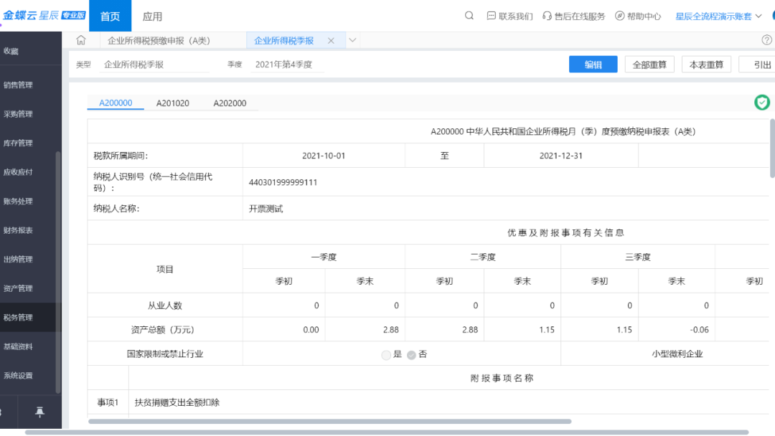This screenshot has width=775, height=436.
Task: Expand the open tabs list chevron
Action: click(352, 41)
